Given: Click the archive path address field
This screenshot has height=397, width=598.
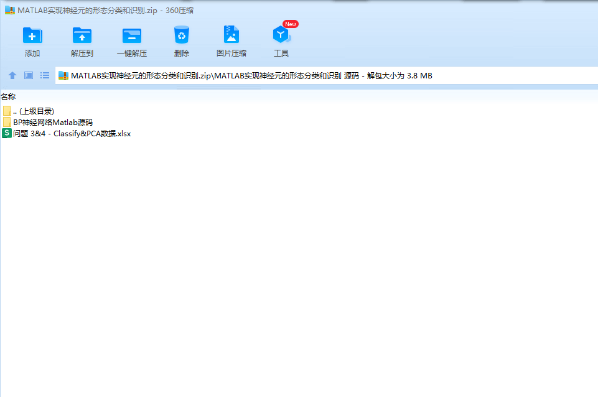Looking at the screenshot, I should (327, 75).
